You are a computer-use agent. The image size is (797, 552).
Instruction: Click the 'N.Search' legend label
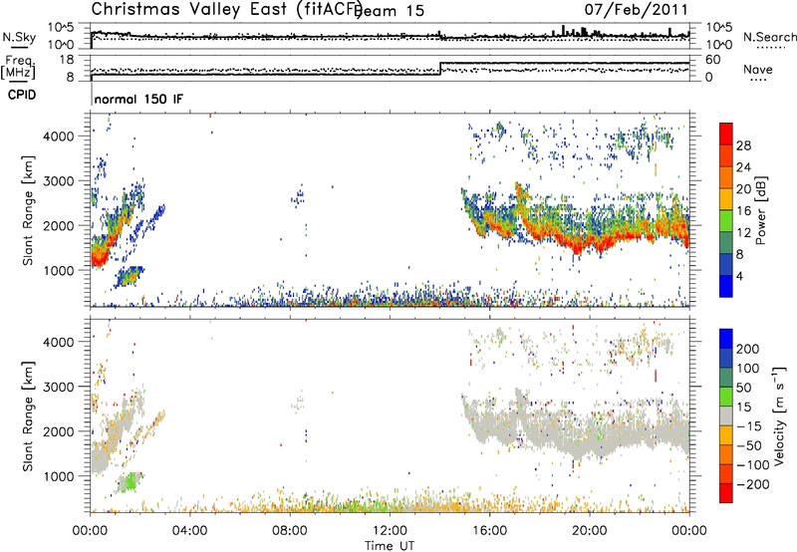(x=770, y=37)
